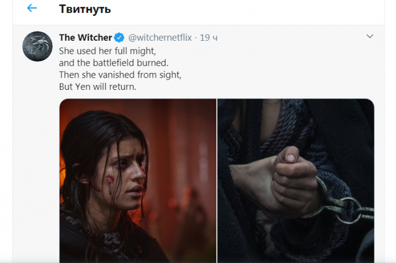Viewport: 396px width, 263px height.
Task: Open the 19 ч timestamp link
Action: 209,37
